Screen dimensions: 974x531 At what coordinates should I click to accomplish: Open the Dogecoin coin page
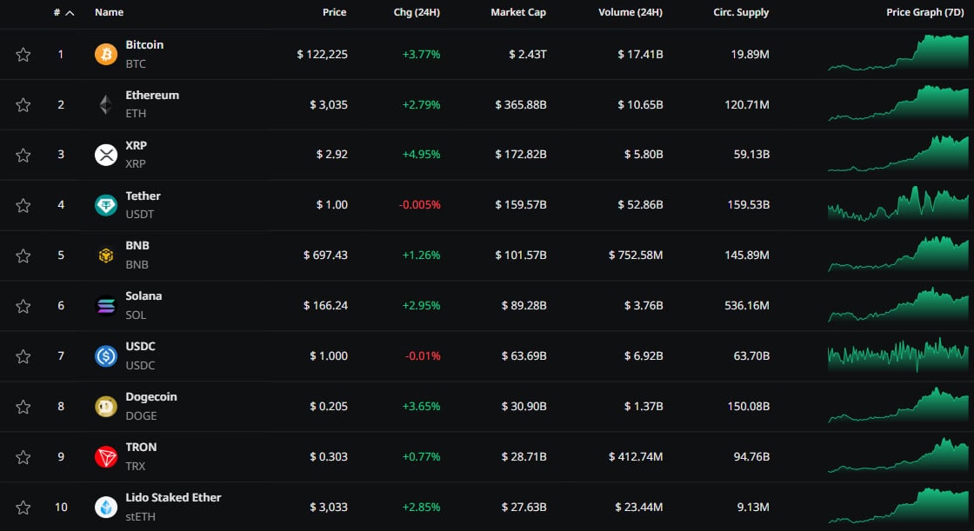click(151, 396)
